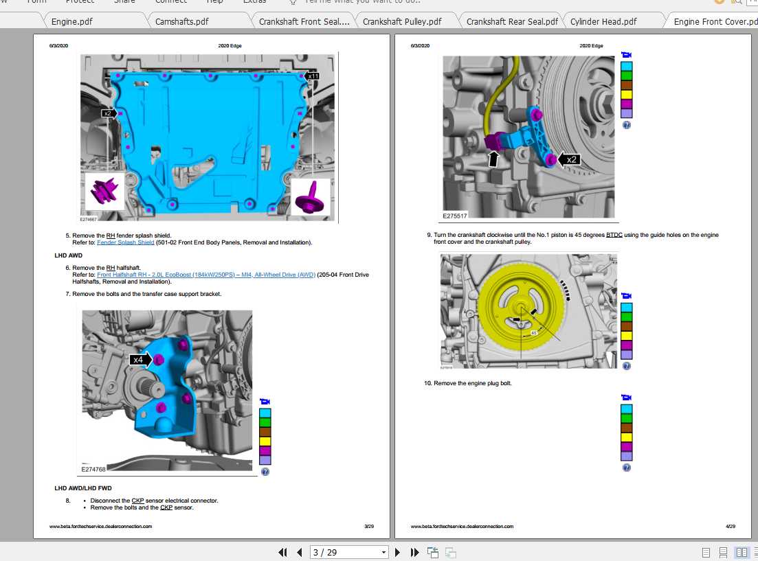
Task: Go to the previous page
Action: [299, 552]
